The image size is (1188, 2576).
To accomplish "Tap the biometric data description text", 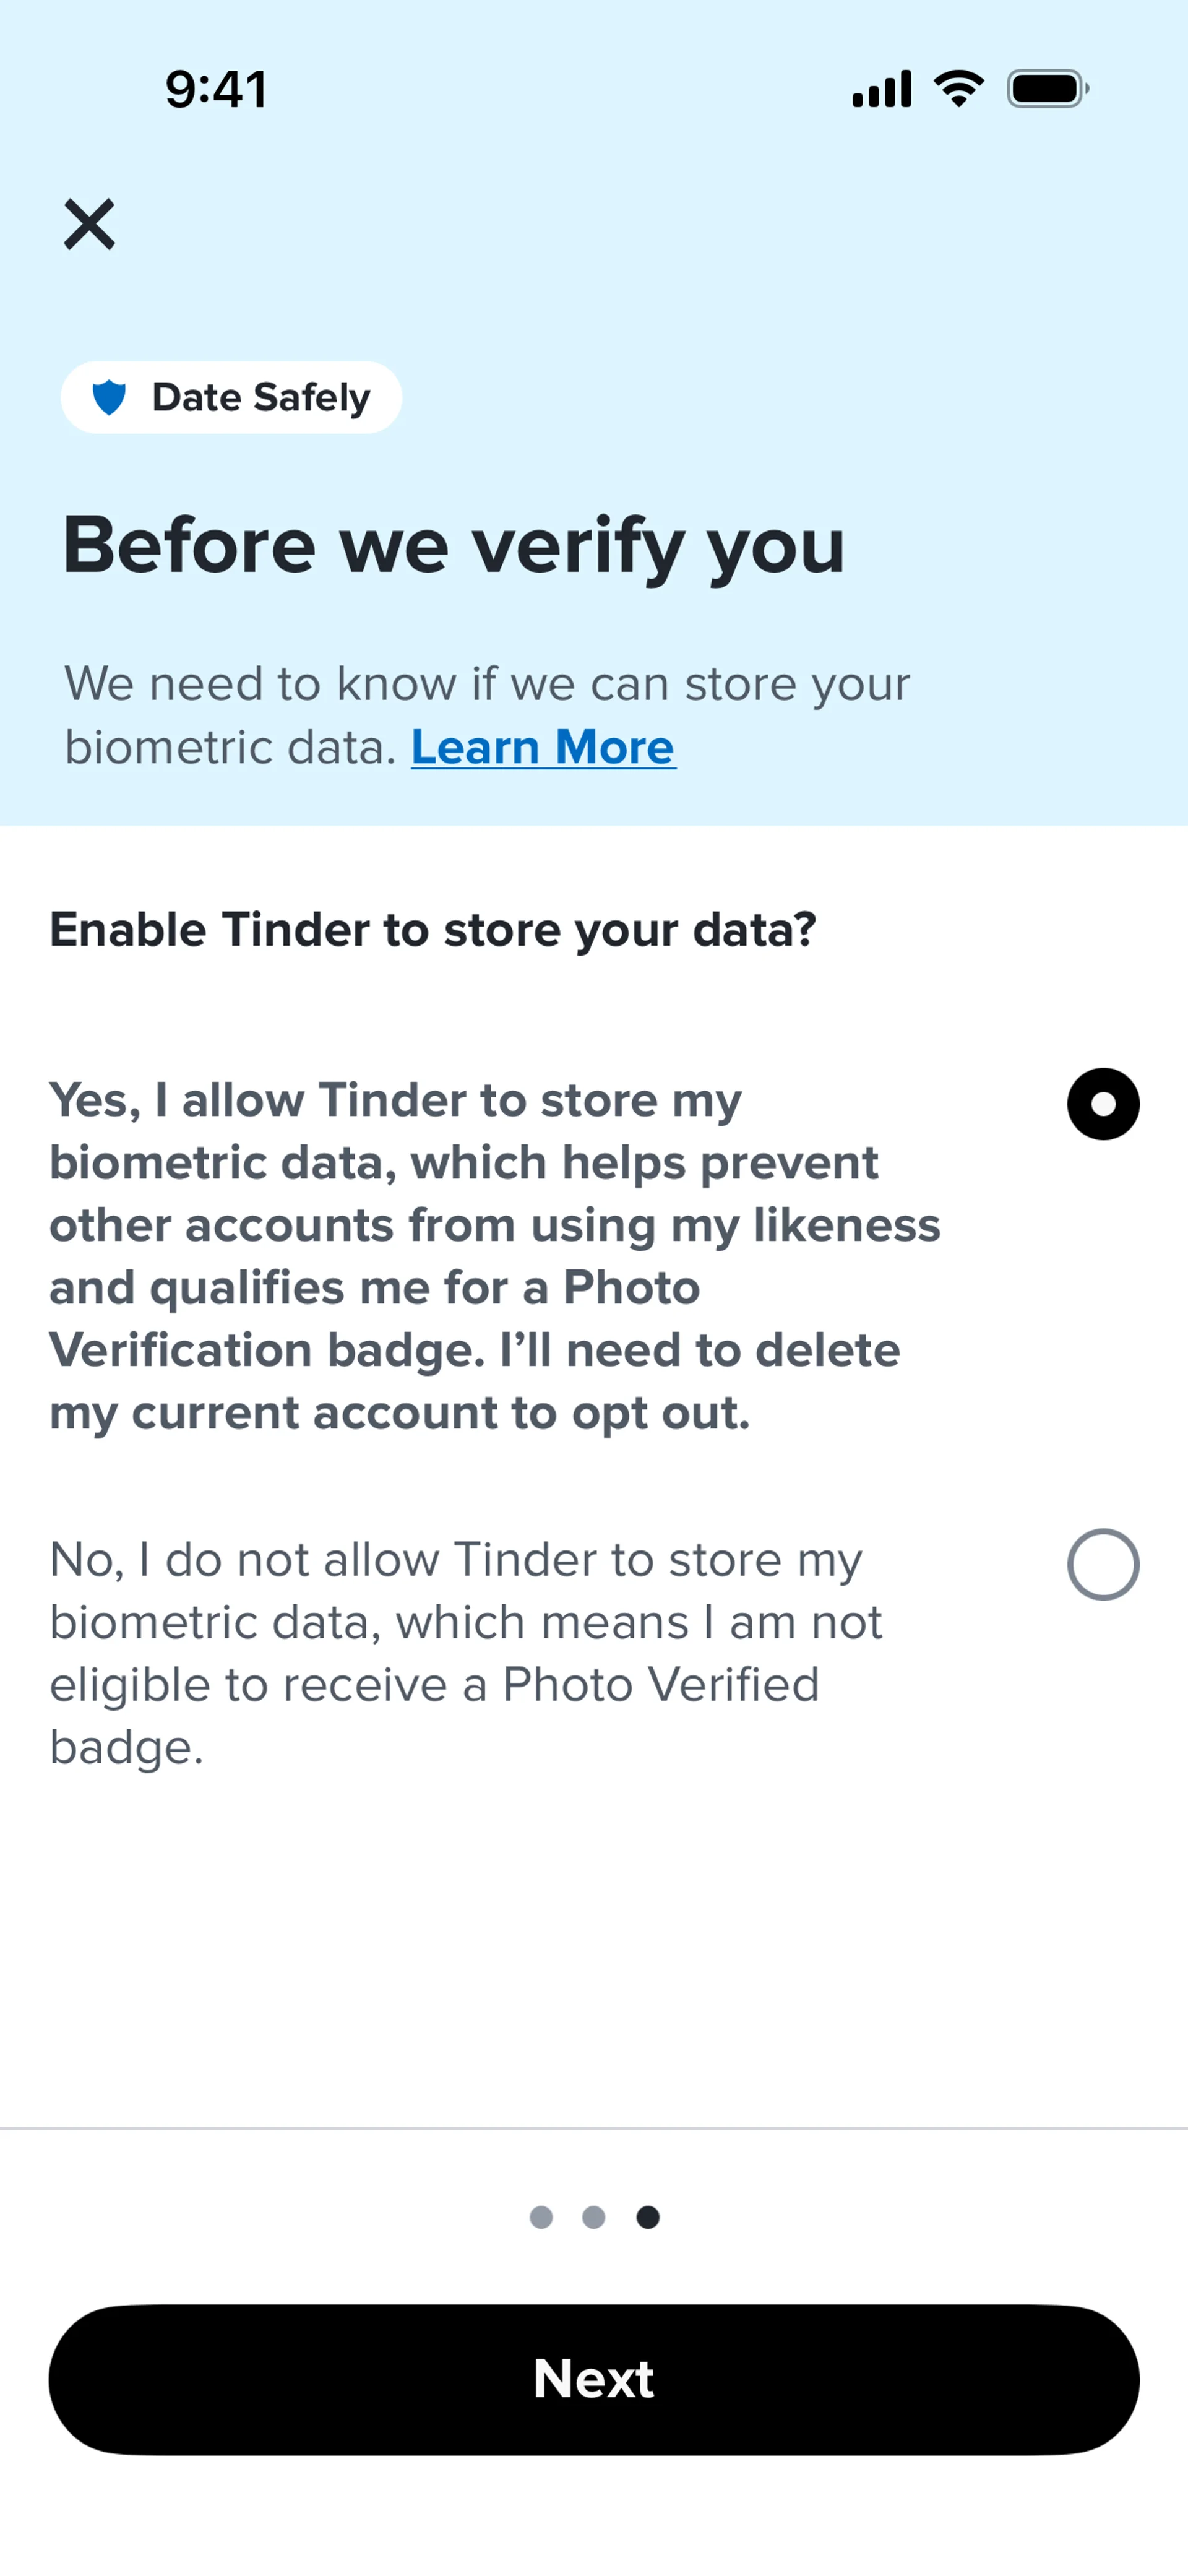I will click(x=487, y=716).
